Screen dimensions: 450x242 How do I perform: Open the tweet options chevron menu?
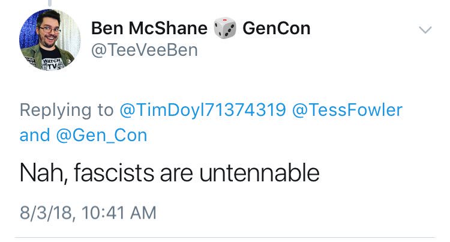coord(425,29)
